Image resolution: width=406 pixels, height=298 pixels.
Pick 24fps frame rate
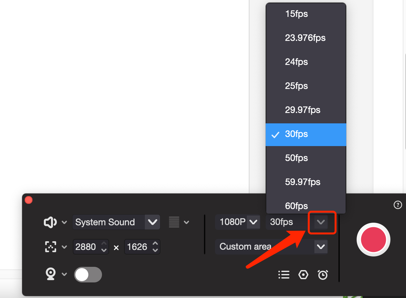click(x=306, y=62)
